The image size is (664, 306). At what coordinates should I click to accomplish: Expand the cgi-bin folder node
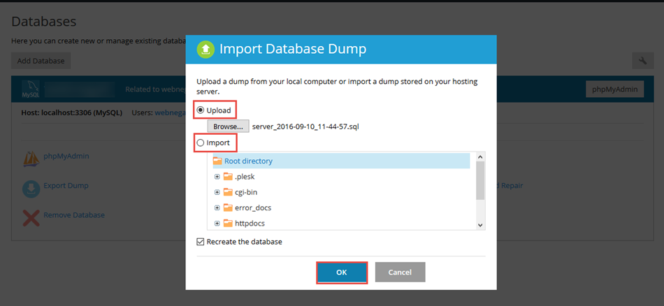point(217,192)
